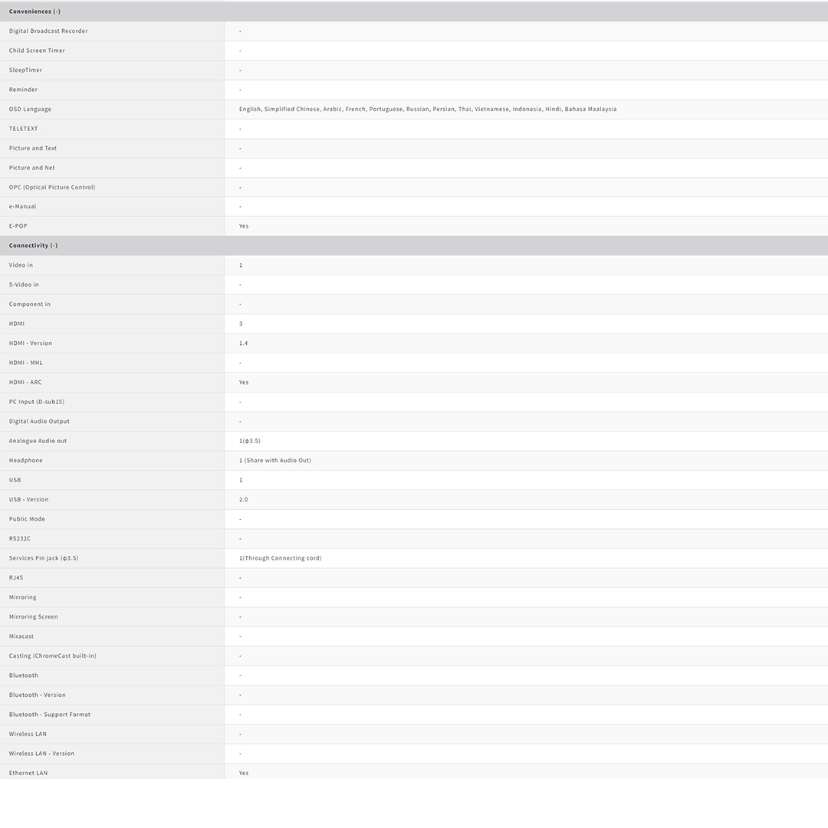Click the HDMI version value 1.4
The height and width of the screenshot is (828, 828).
(x=243, y=343)
